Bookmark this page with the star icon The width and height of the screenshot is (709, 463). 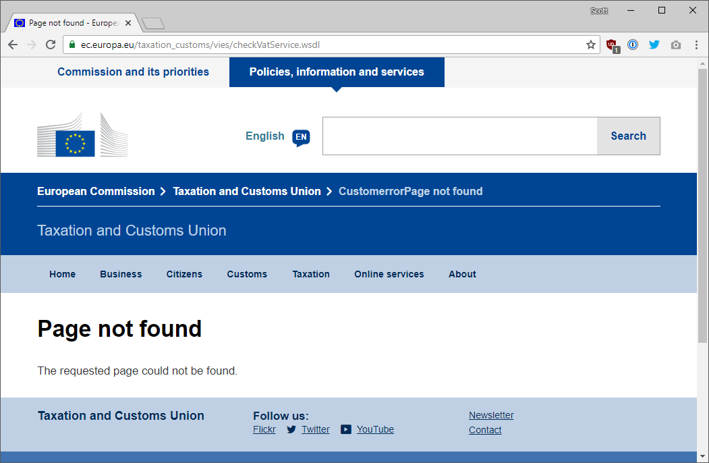591,45
